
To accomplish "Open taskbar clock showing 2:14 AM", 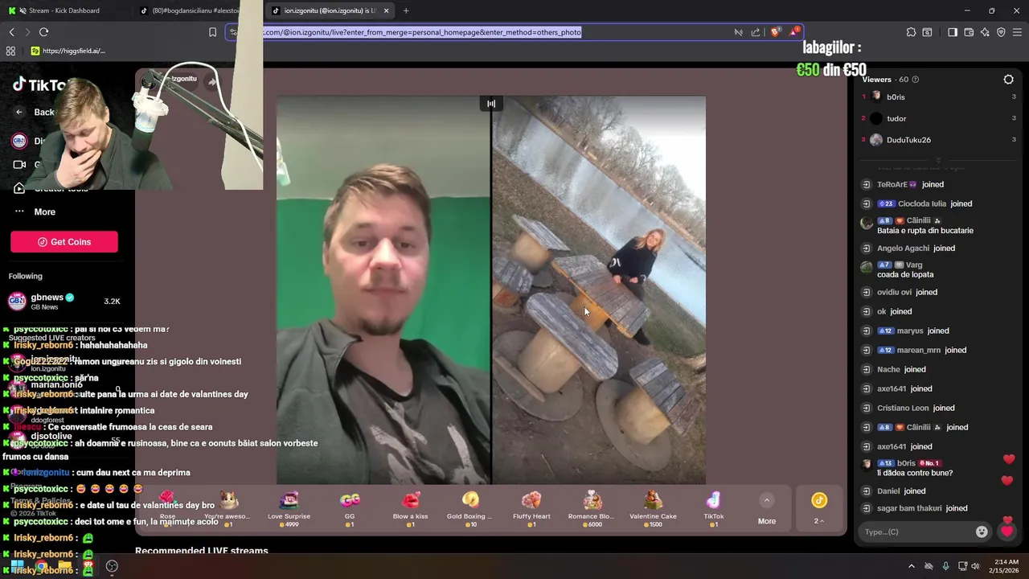I will coord(1006,566).
